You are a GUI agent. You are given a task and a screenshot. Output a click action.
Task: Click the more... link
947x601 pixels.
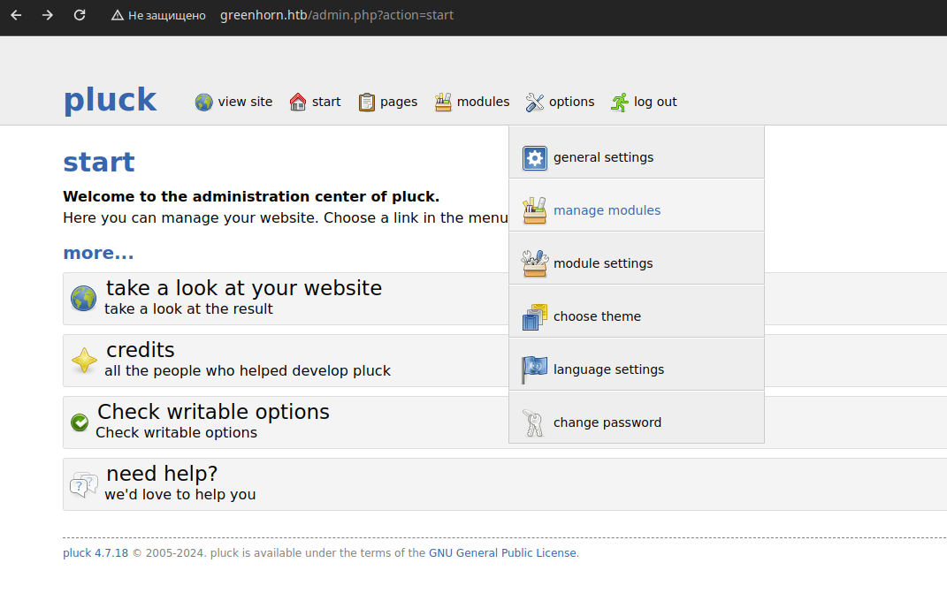(x=98, y=253)
